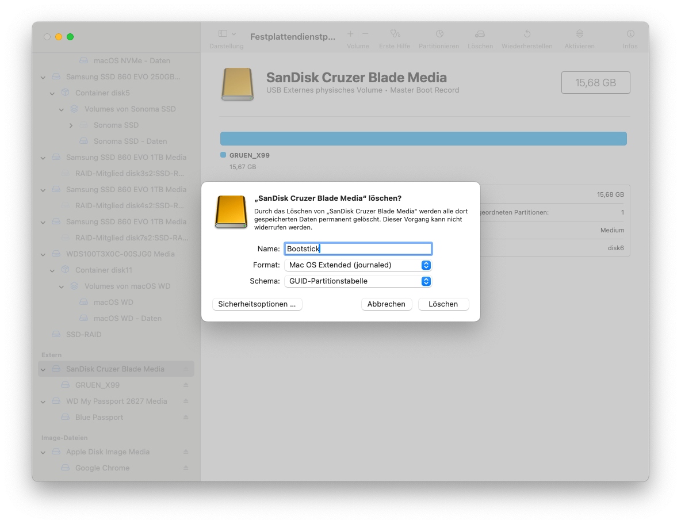Collapse the SanDisk Cruzer Blade Media row
The width and height of the screenshot is (681, 524).
tap(43, 370)
